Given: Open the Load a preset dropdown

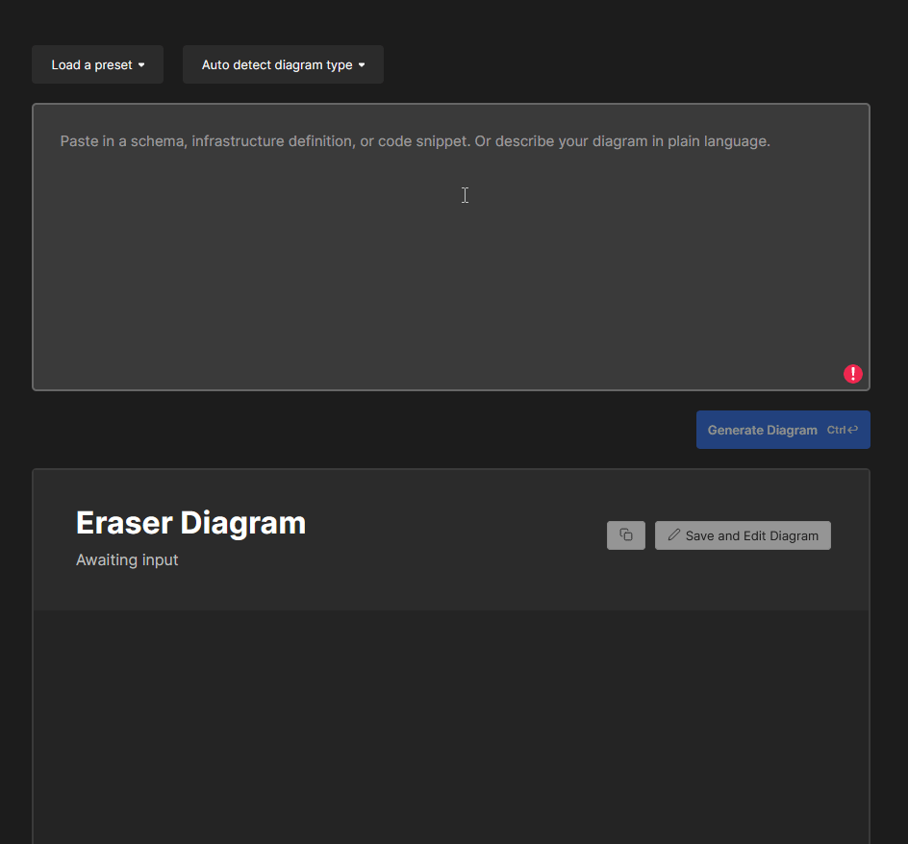Looking at the screenshot, I should pos(97,64).
